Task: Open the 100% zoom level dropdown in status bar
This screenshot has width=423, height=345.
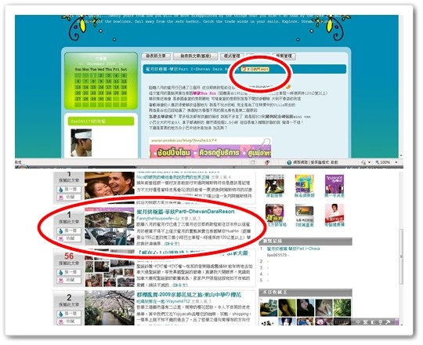Action: tap(396, 162)
